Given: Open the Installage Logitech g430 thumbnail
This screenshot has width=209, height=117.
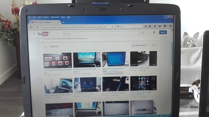Looking at the screenshot, I should point(143,58).
